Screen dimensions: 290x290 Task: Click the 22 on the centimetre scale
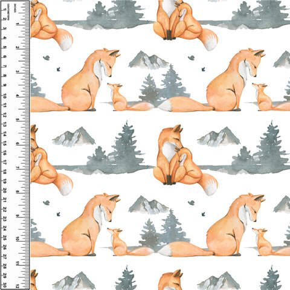tap(4, 210)
